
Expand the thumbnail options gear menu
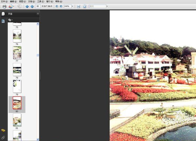click(x=10, y=20)
